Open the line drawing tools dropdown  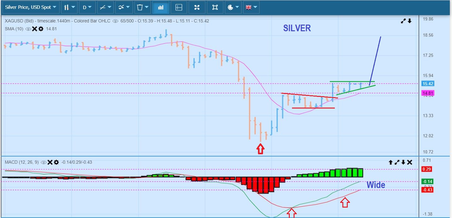pyautogui.click(x=106, y=7)
